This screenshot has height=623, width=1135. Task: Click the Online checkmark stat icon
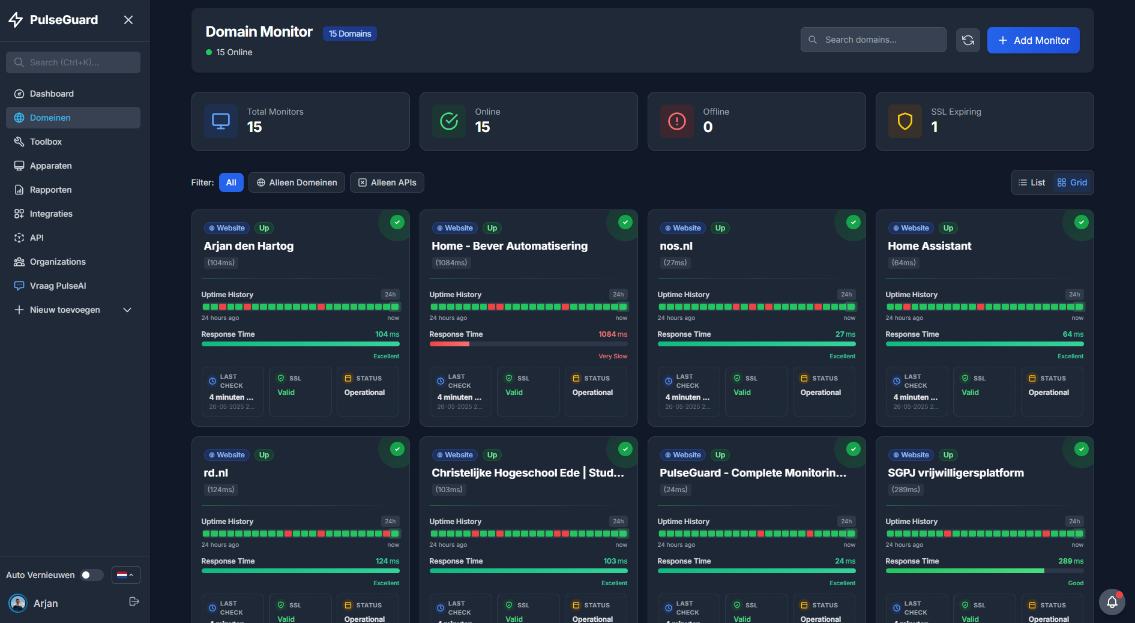point(449,121)
